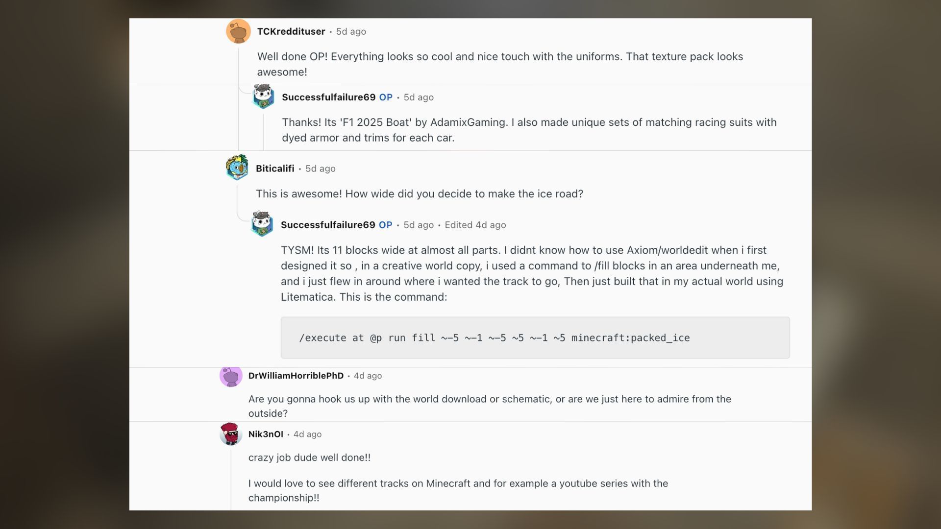Open TCKreddituser's profile via username
The image size is (941, 529).
click(x=291, y=31)
